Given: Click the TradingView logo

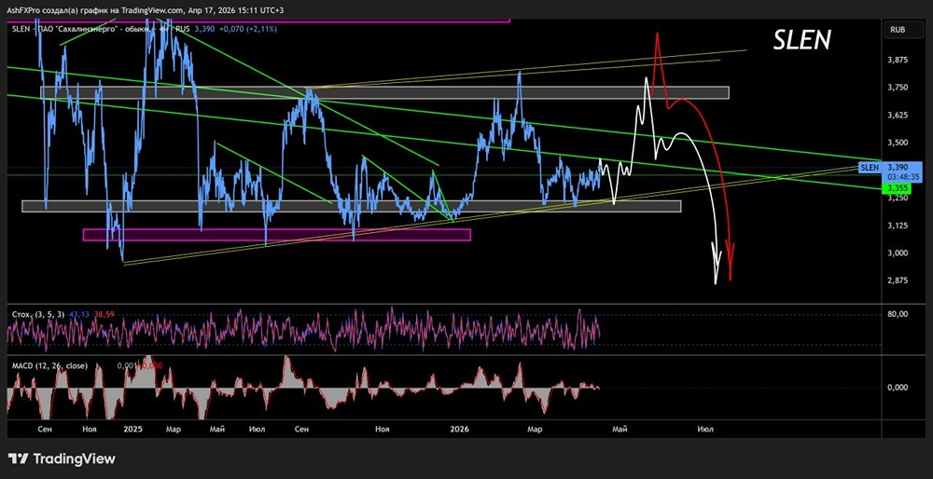Looking at the screenshot, I should point(62,458).
